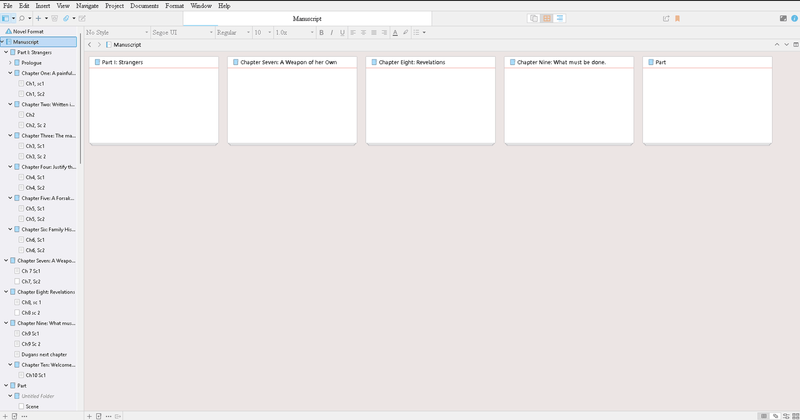Select Chapter Eight: Revelations index card
This screenshot has height=420, width=800.
[430, 100]
